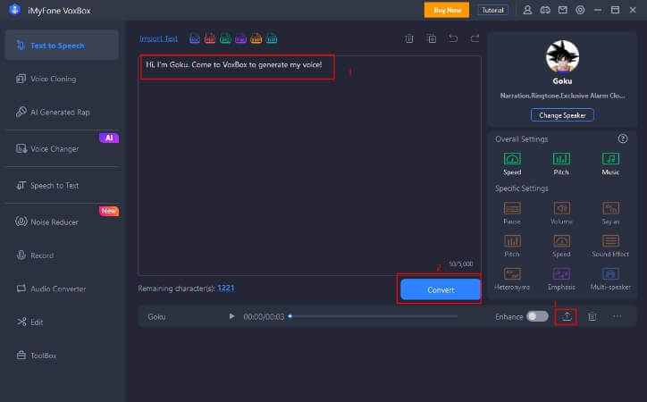Open Overall Settings help question mark
647x402 pixels.
(623, 138)
